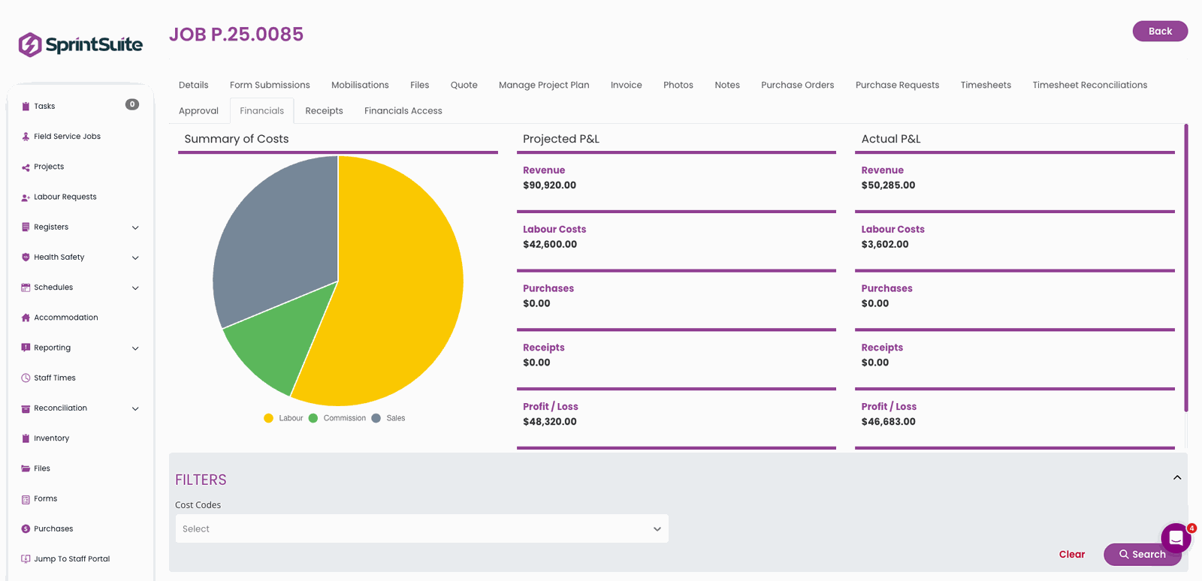Click the Reconciliation sidebar icon

click(26, 408)
